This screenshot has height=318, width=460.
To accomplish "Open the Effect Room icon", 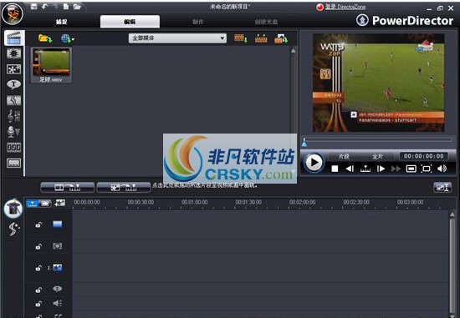I will 13,53.
